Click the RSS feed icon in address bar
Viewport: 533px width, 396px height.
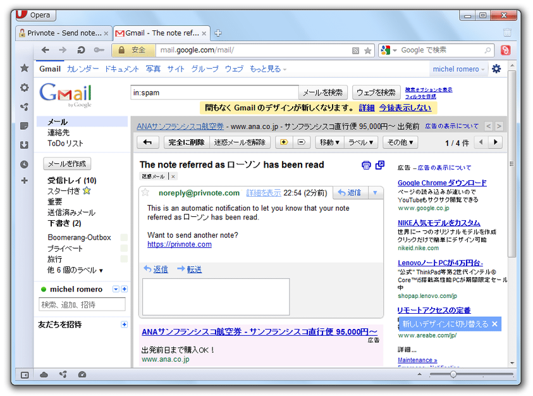(355, 51)
